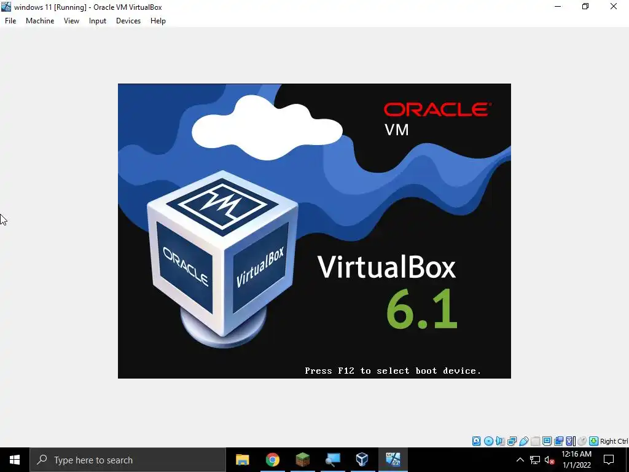This screenshot has height=472, width=629.
Task: Click the mouse integration indicator icon
Action: coord(582,441)
